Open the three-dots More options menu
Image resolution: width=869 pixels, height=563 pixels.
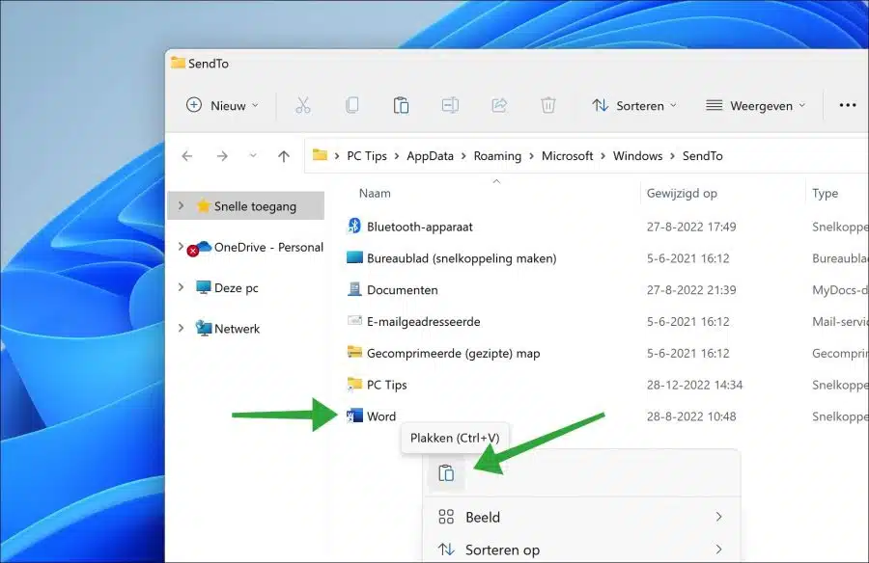(x=848, y=105)
